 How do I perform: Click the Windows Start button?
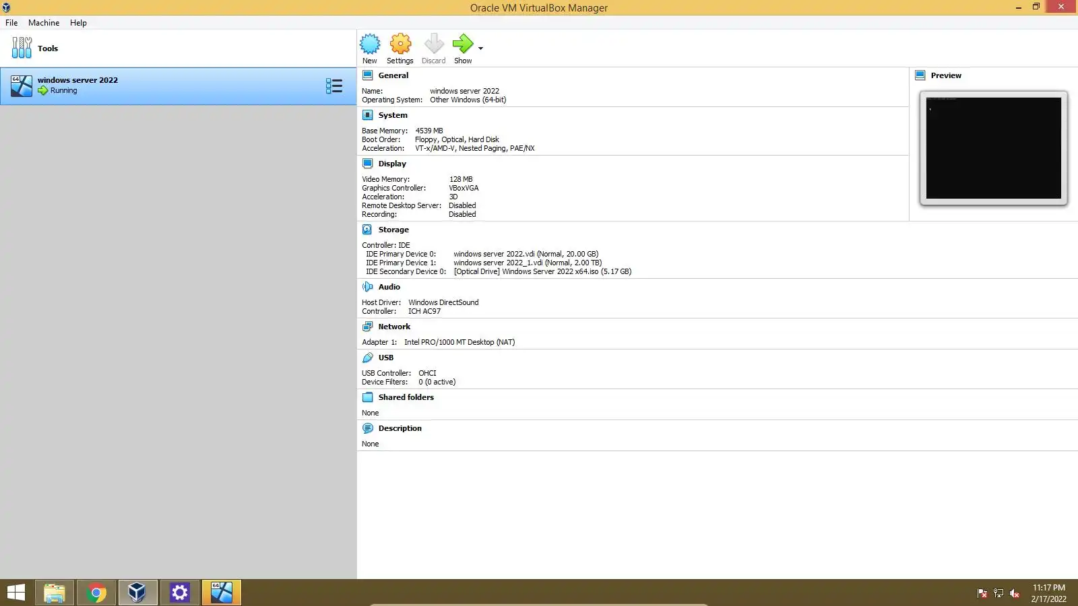[16, 593]
